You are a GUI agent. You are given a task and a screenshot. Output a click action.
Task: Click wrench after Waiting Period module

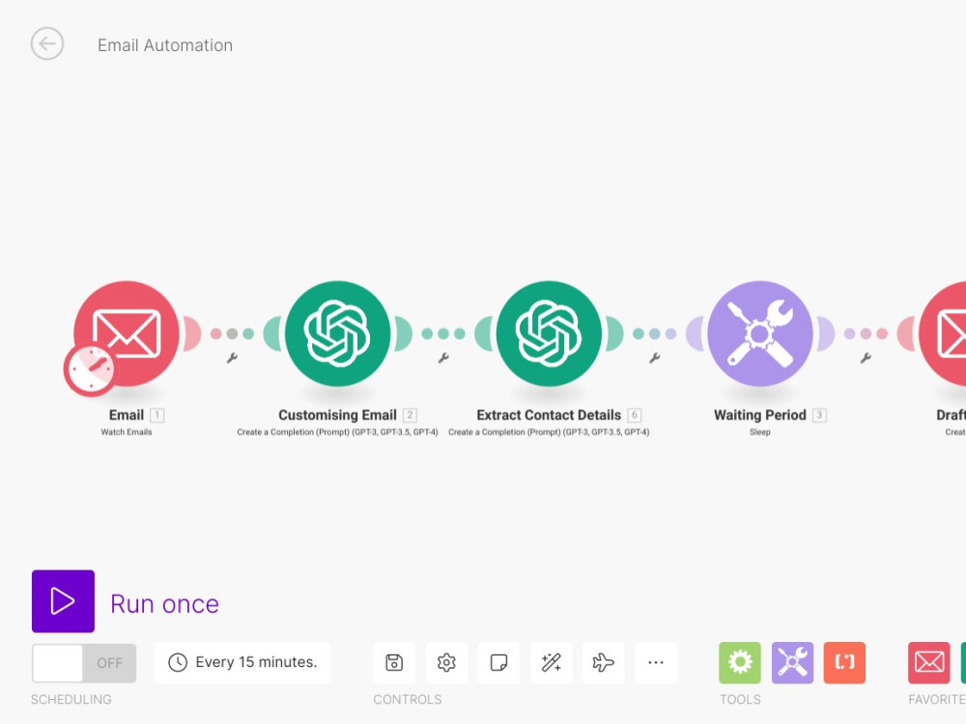866,358
